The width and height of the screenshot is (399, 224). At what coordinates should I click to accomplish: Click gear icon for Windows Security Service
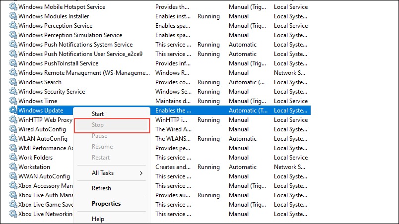coord(13,91)
